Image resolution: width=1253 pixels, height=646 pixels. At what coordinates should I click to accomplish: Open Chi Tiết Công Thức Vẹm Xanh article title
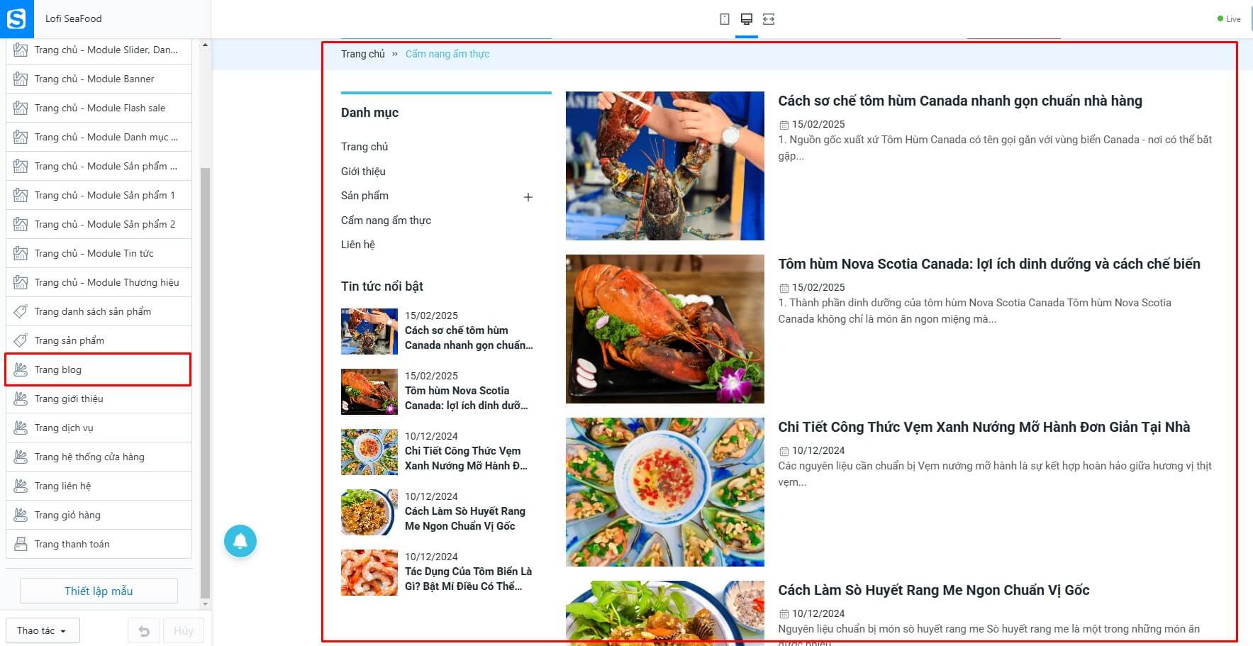click(x=984, y=427)
